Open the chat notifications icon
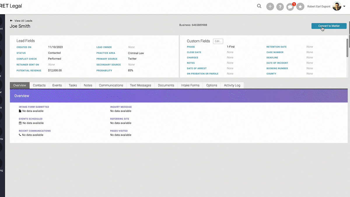350x197 pixels. [x=290, y=6]
